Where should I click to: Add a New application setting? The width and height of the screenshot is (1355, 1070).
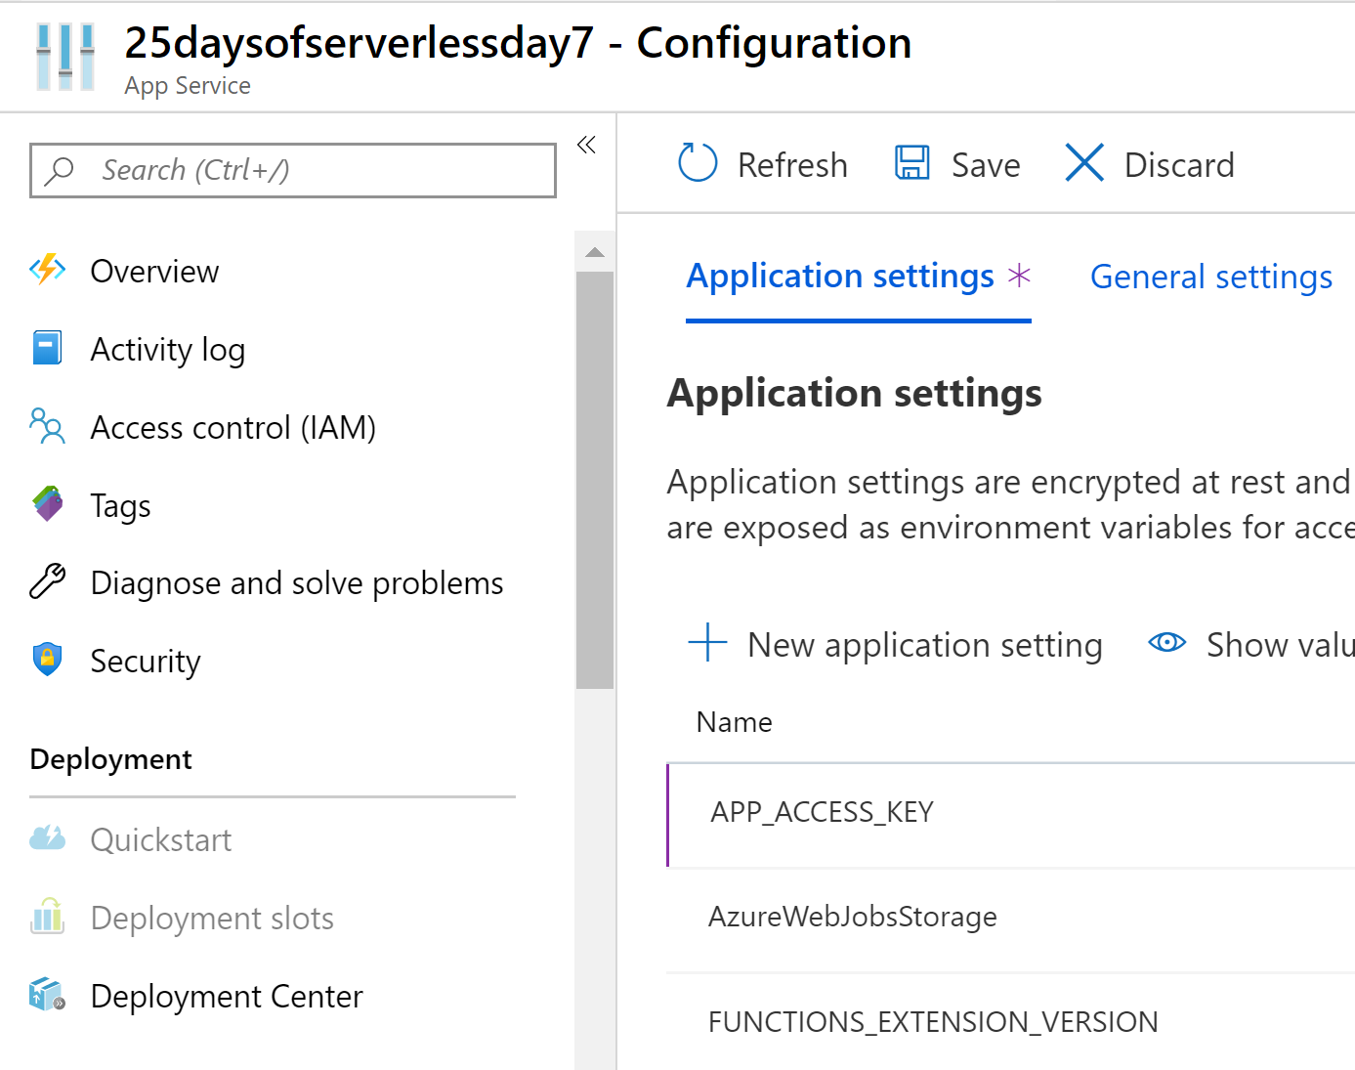tap(896, 645)
